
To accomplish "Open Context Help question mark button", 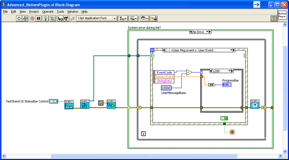I will pos(274,18).
